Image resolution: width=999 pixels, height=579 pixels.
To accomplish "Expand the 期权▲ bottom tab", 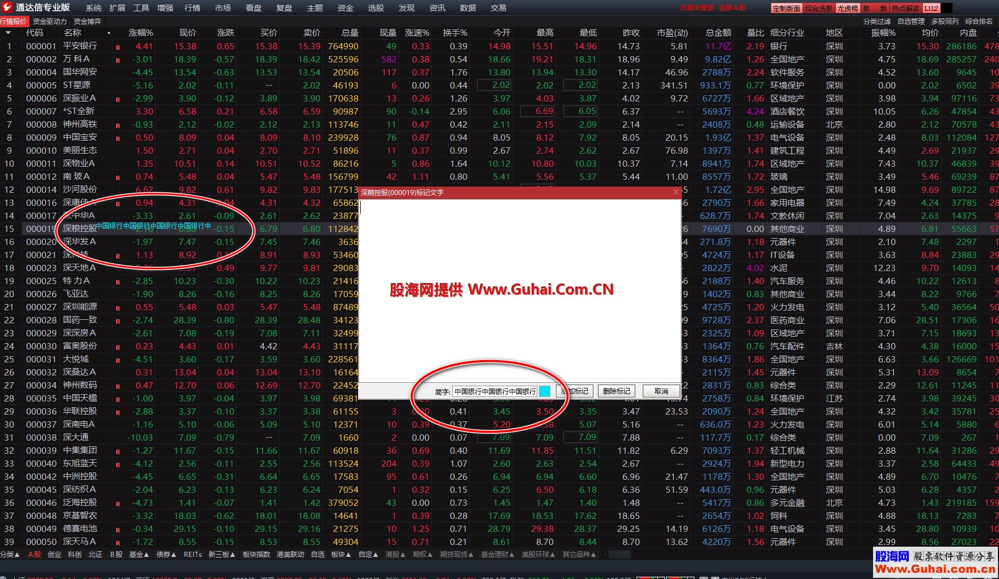I will click(x=423, y=554).
